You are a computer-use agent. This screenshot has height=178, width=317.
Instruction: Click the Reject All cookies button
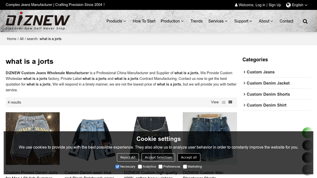point(128,157)
